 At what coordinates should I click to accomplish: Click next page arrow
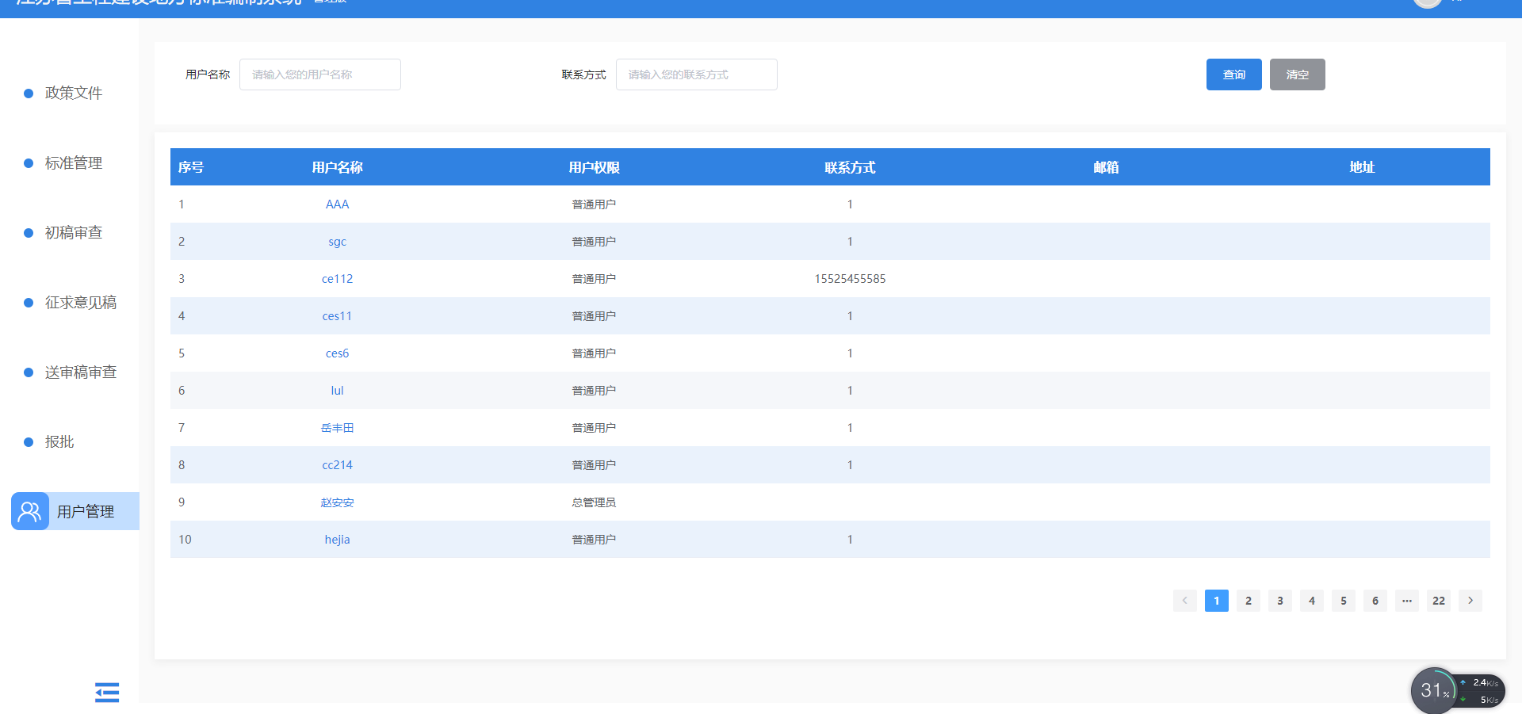pyautogui.click(x=1470, y=601)
